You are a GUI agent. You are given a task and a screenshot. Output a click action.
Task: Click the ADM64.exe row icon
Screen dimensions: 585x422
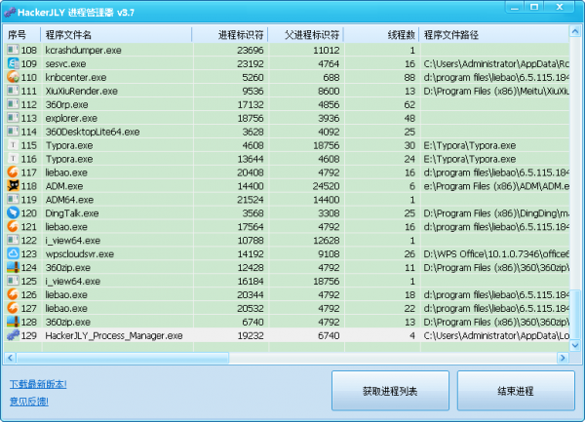[x=13, y=200]
